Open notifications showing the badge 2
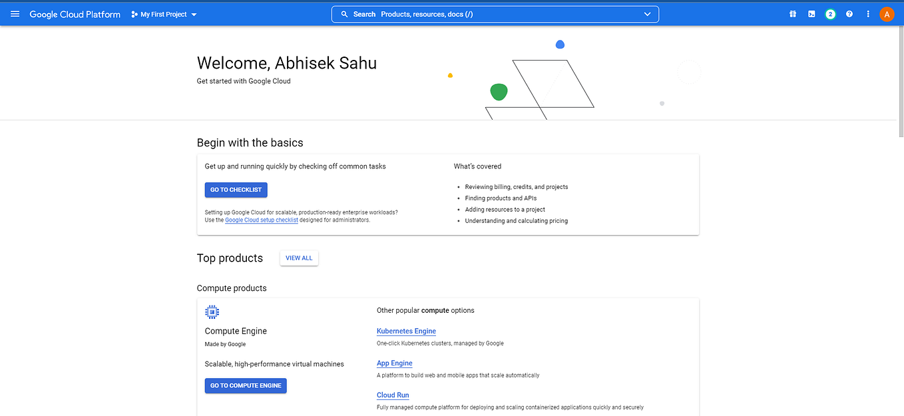 (x=830, y=13)
